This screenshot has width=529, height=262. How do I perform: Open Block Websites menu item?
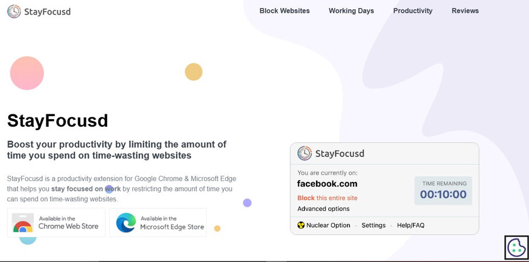[284, 11]
